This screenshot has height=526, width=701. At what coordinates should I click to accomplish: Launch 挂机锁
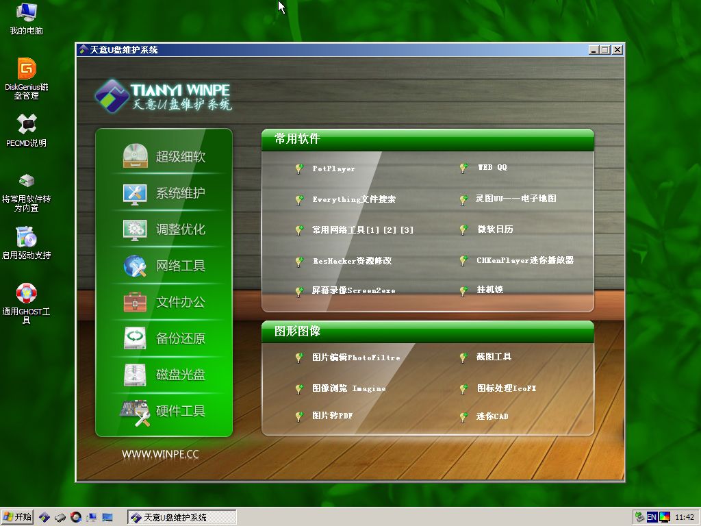click(x=489, y=290)
